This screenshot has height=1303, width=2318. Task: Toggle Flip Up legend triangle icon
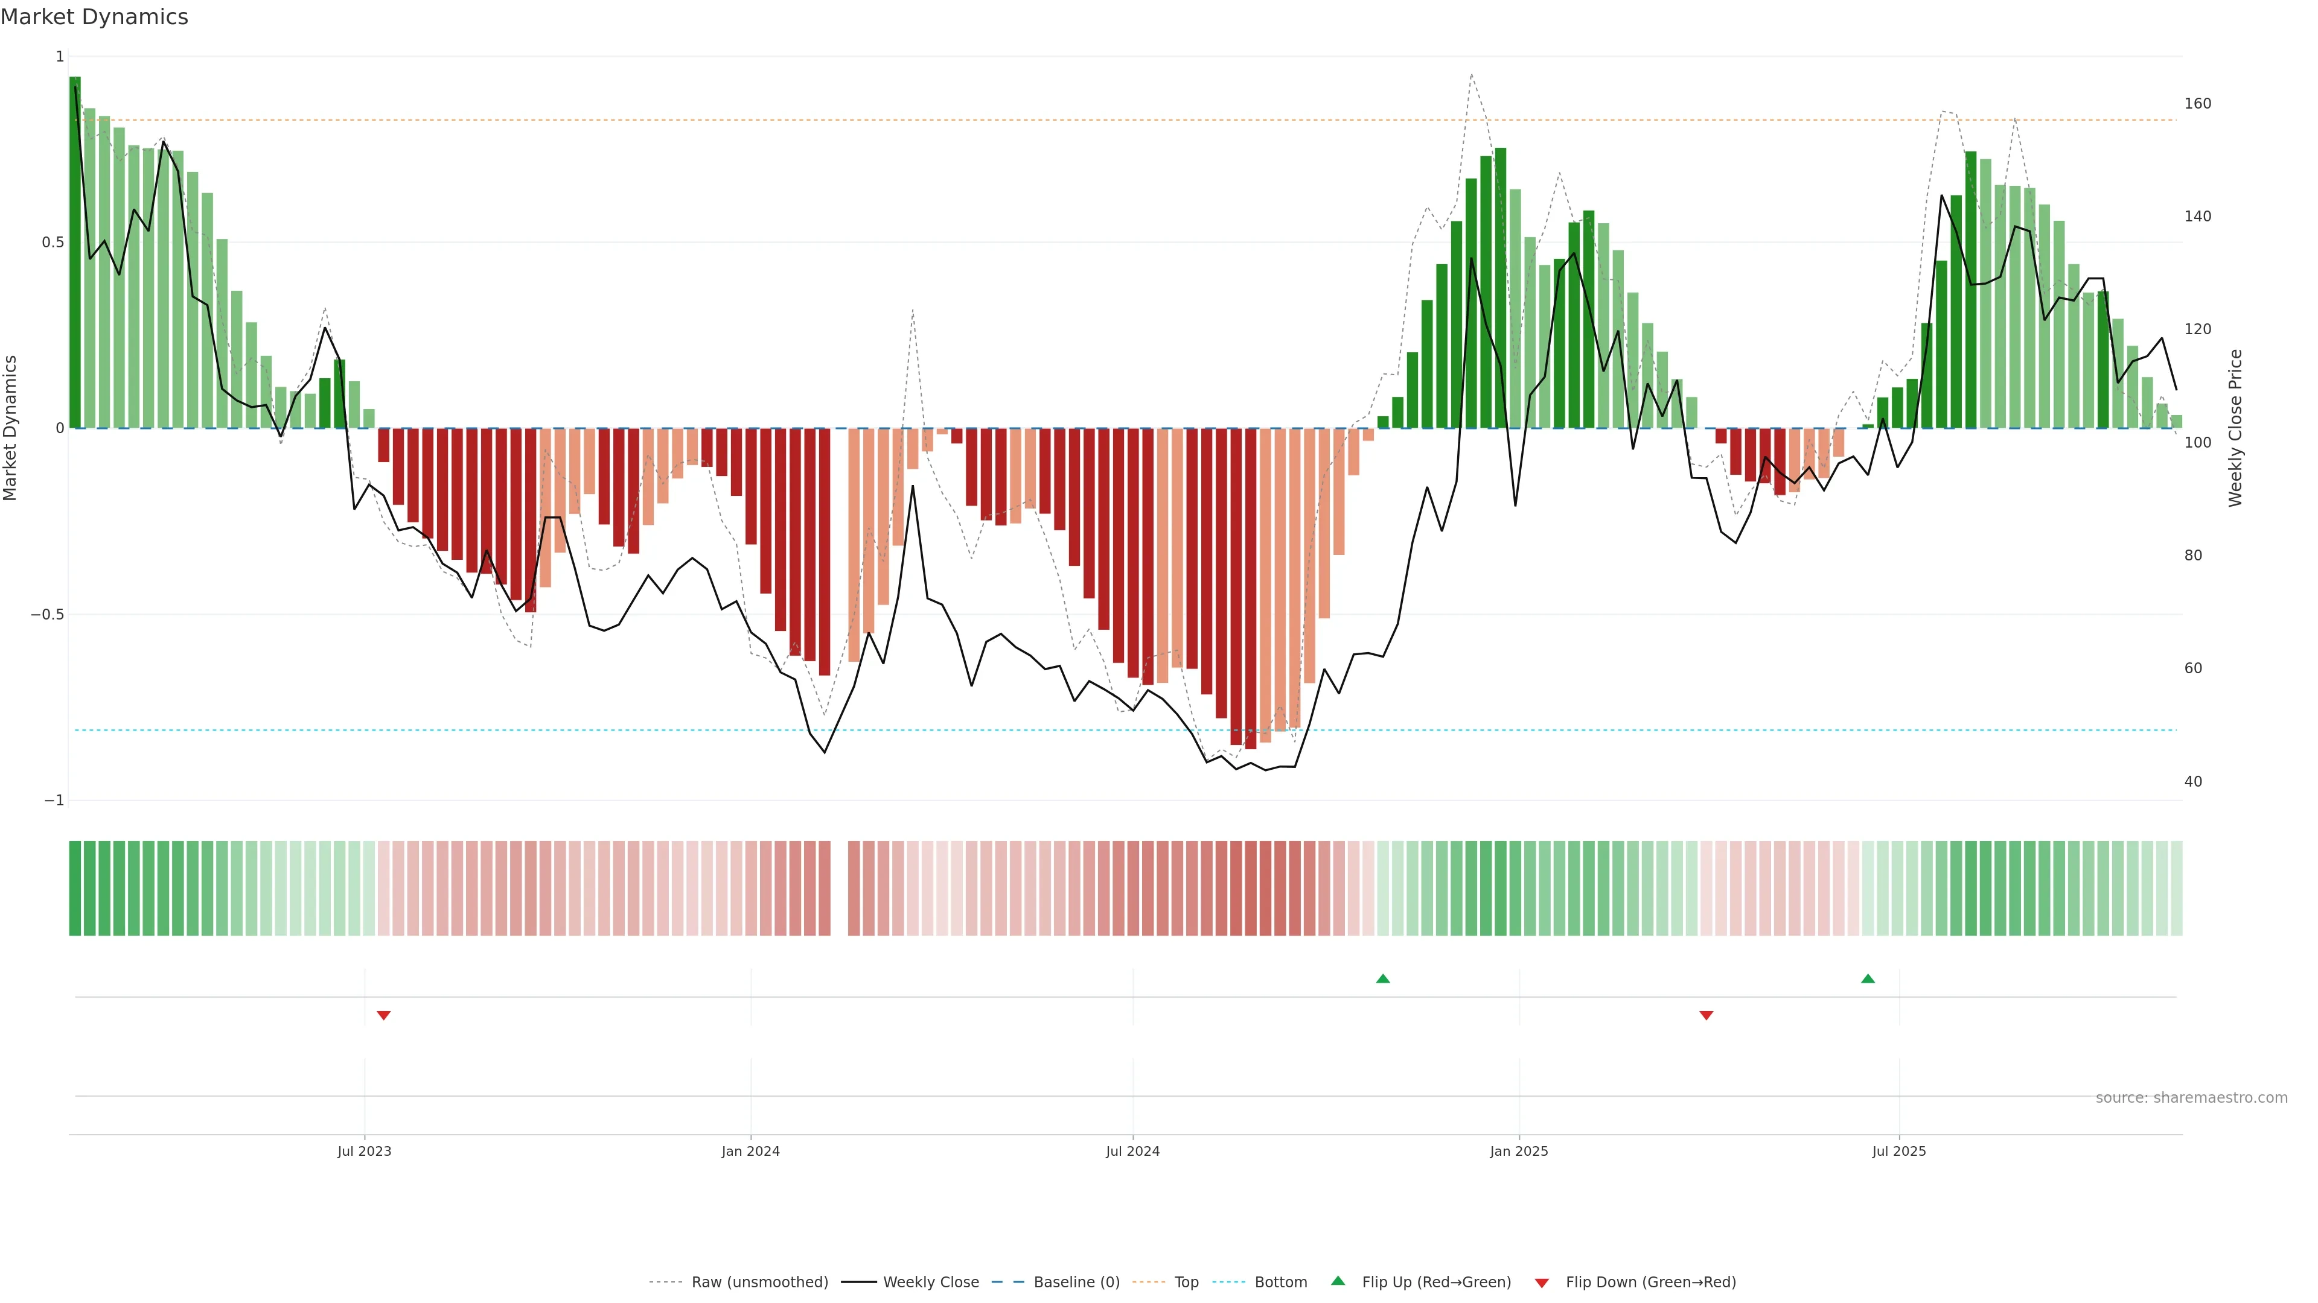pyautogui.click(x=1338, y=1281)
